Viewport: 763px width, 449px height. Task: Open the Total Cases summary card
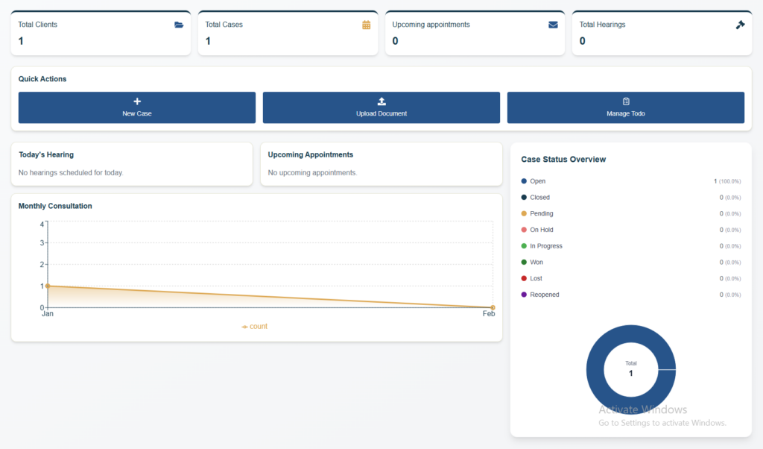[288, 33]
